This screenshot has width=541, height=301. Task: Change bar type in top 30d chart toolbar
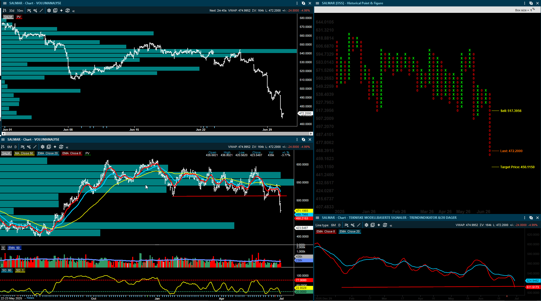5,10
